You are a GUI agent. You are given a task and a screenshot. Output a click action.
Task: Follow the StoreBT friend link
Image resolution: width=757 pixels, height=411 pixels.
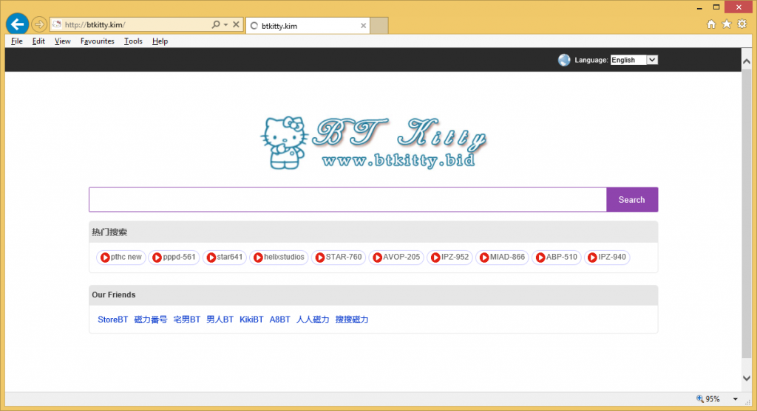[x=112, y=320]
